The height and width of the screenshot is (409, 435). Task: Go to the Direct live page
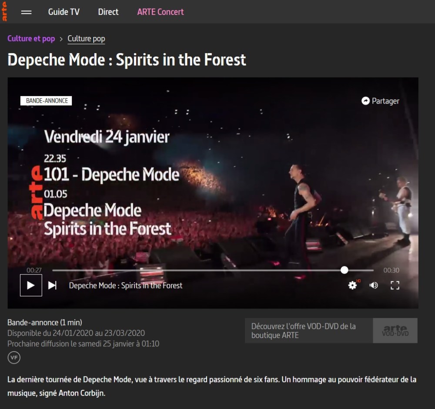point(108,12)
